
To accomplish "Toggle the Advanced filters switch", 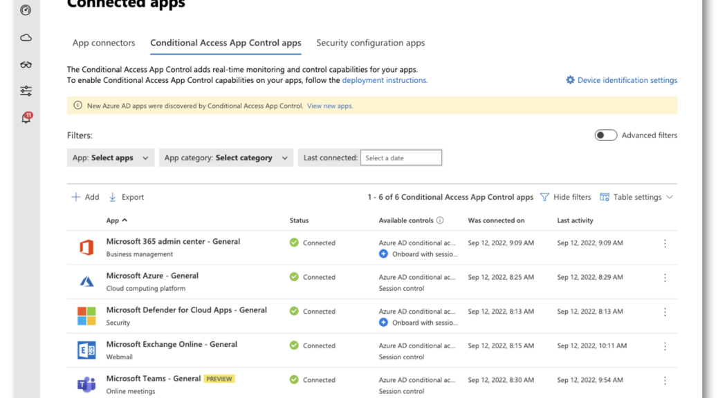I will (605, 135).
